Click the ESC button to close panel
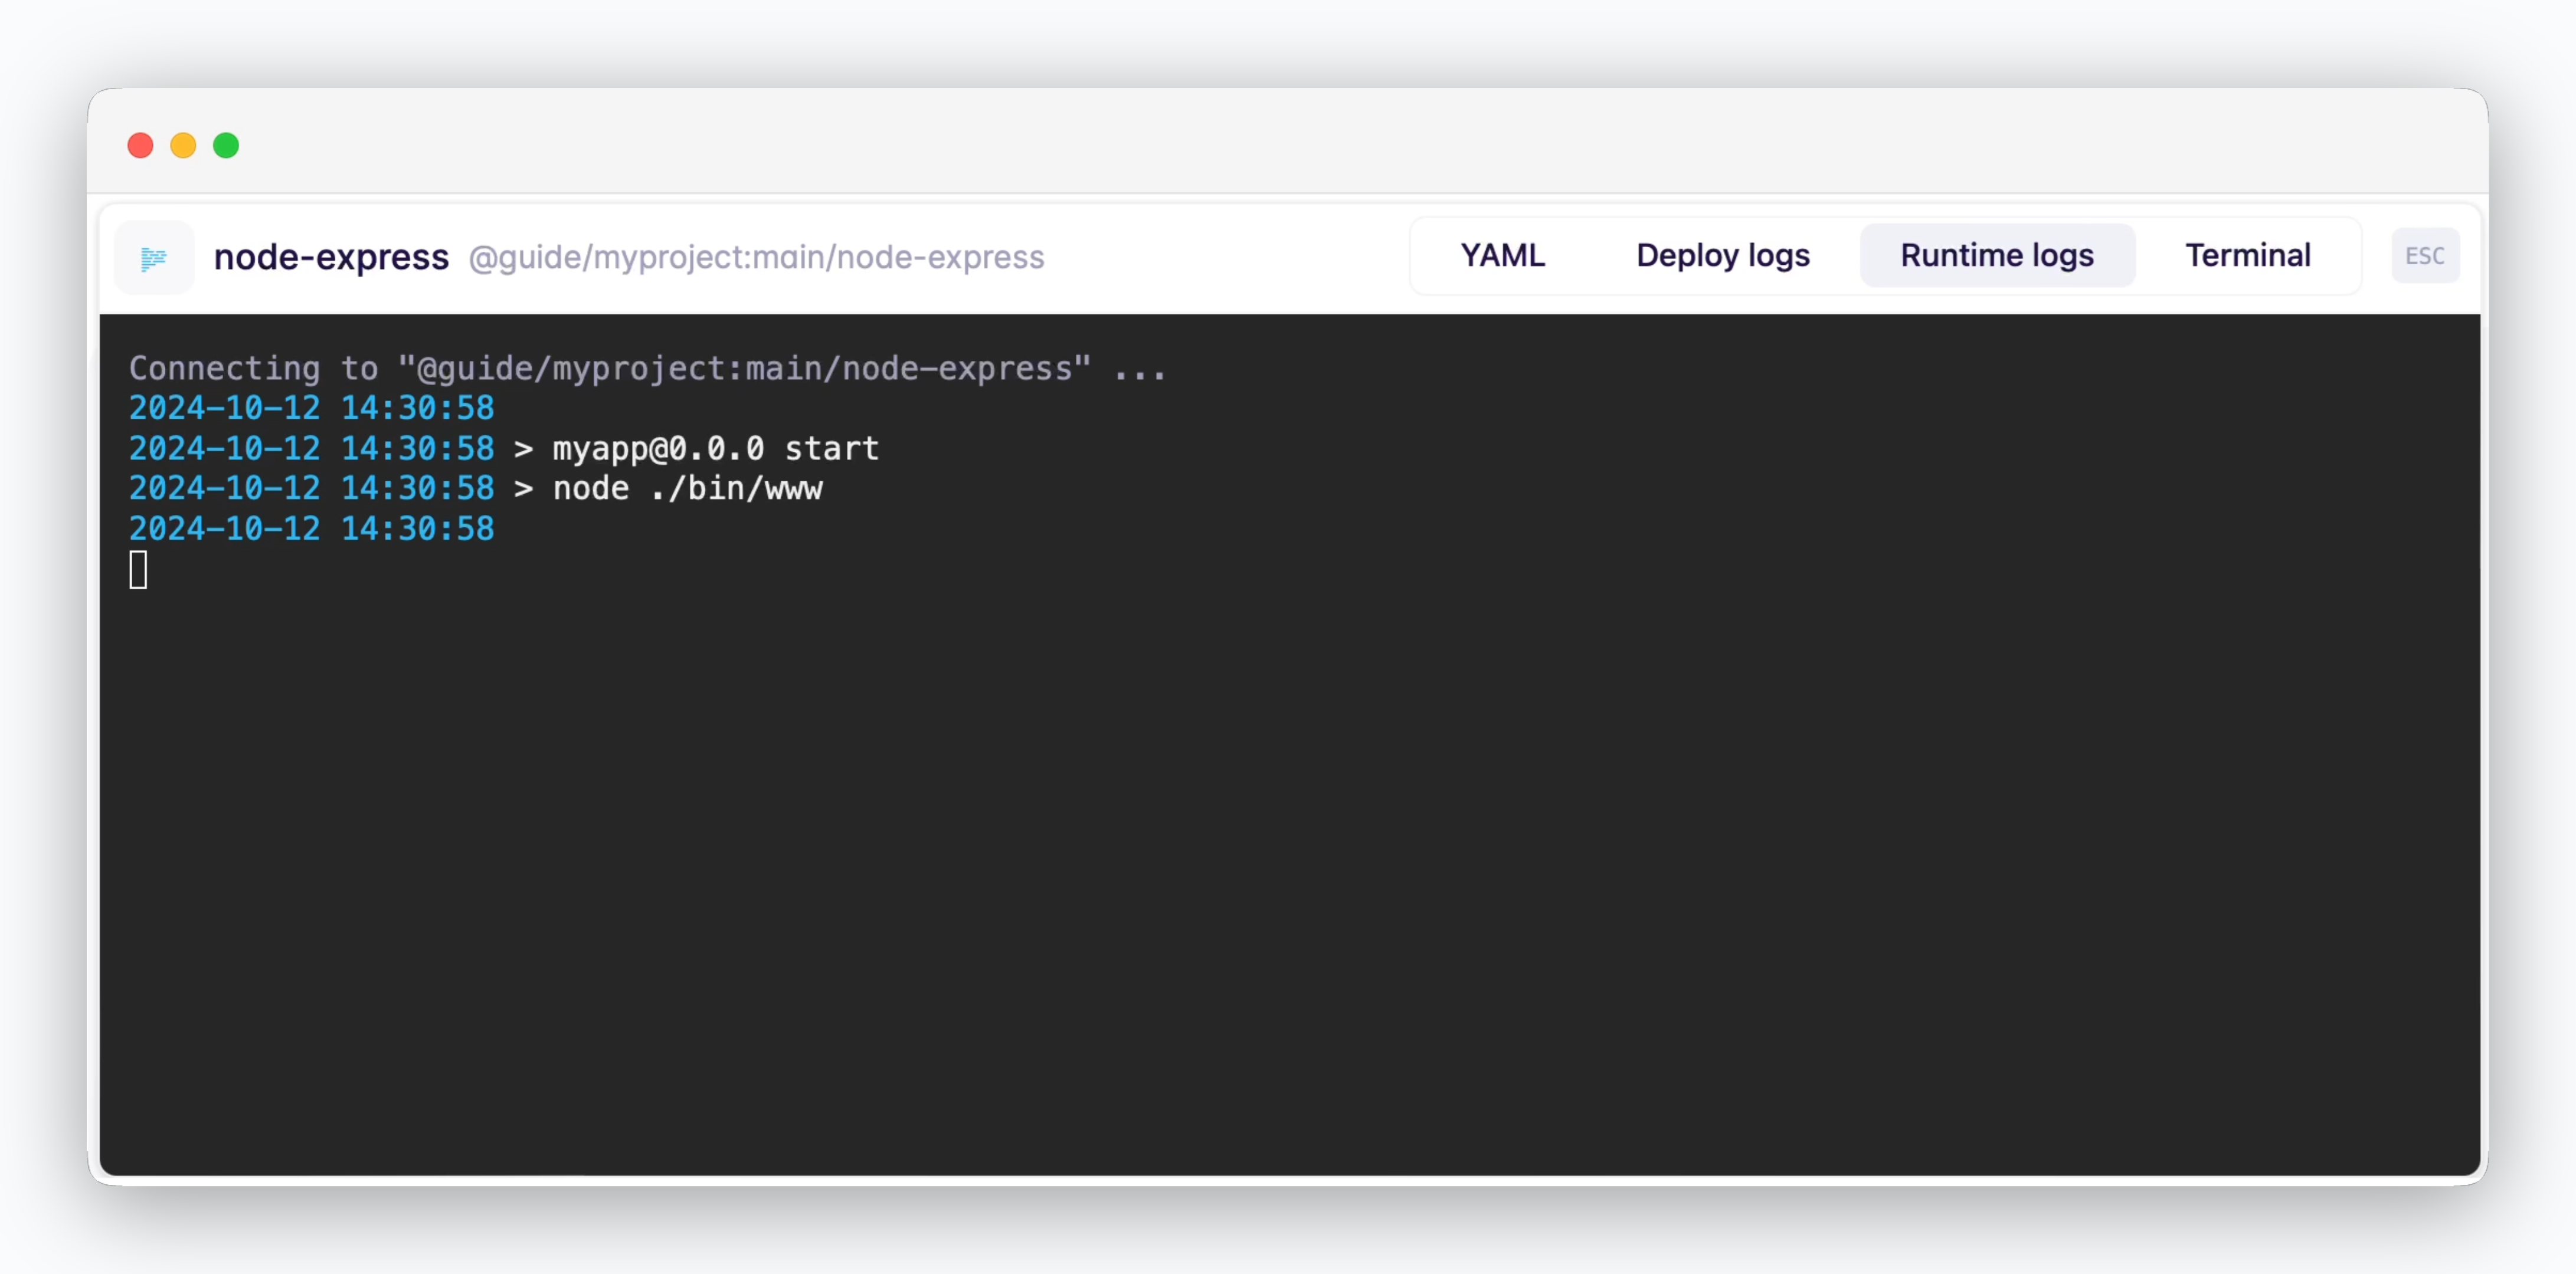The height and width of the screenshot is (1274, 2576). tap(2424, 256)
